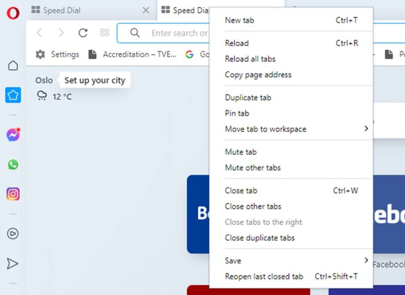Click the sidebar home icon
This screenshot has height=295, width=405.
click(13, 65)
